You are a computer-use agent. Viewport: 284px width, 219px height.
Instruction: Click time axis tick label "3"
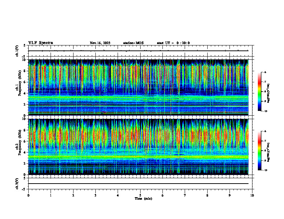click(x=95, y=195)
